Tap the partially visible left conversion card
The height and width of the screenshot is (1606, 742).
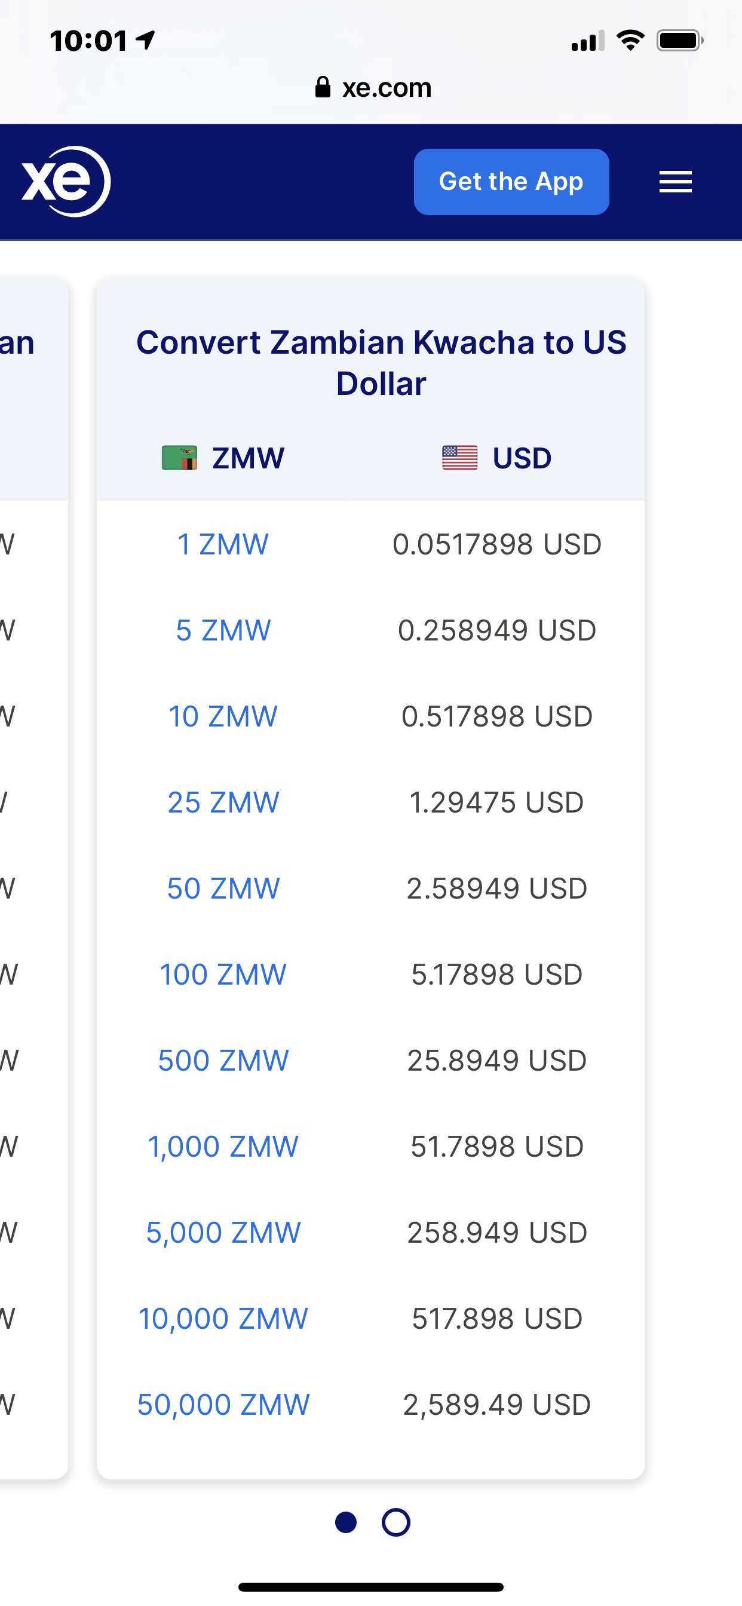31,873
